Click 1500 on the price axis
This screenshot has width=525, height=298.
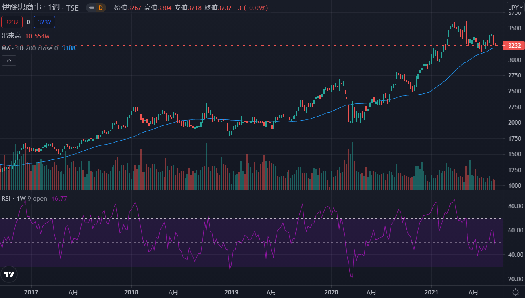[x=515, y=154]
